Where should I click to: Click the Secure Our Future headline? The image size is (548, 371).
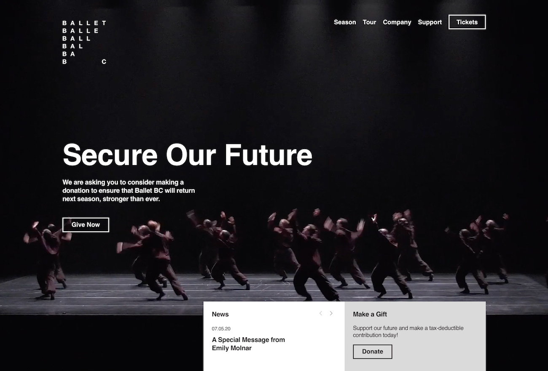coord(188,155)
